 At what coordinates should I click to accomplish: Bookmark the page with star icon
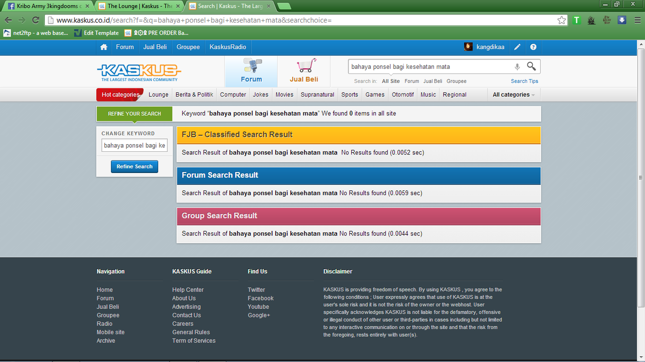coord(561,20)
